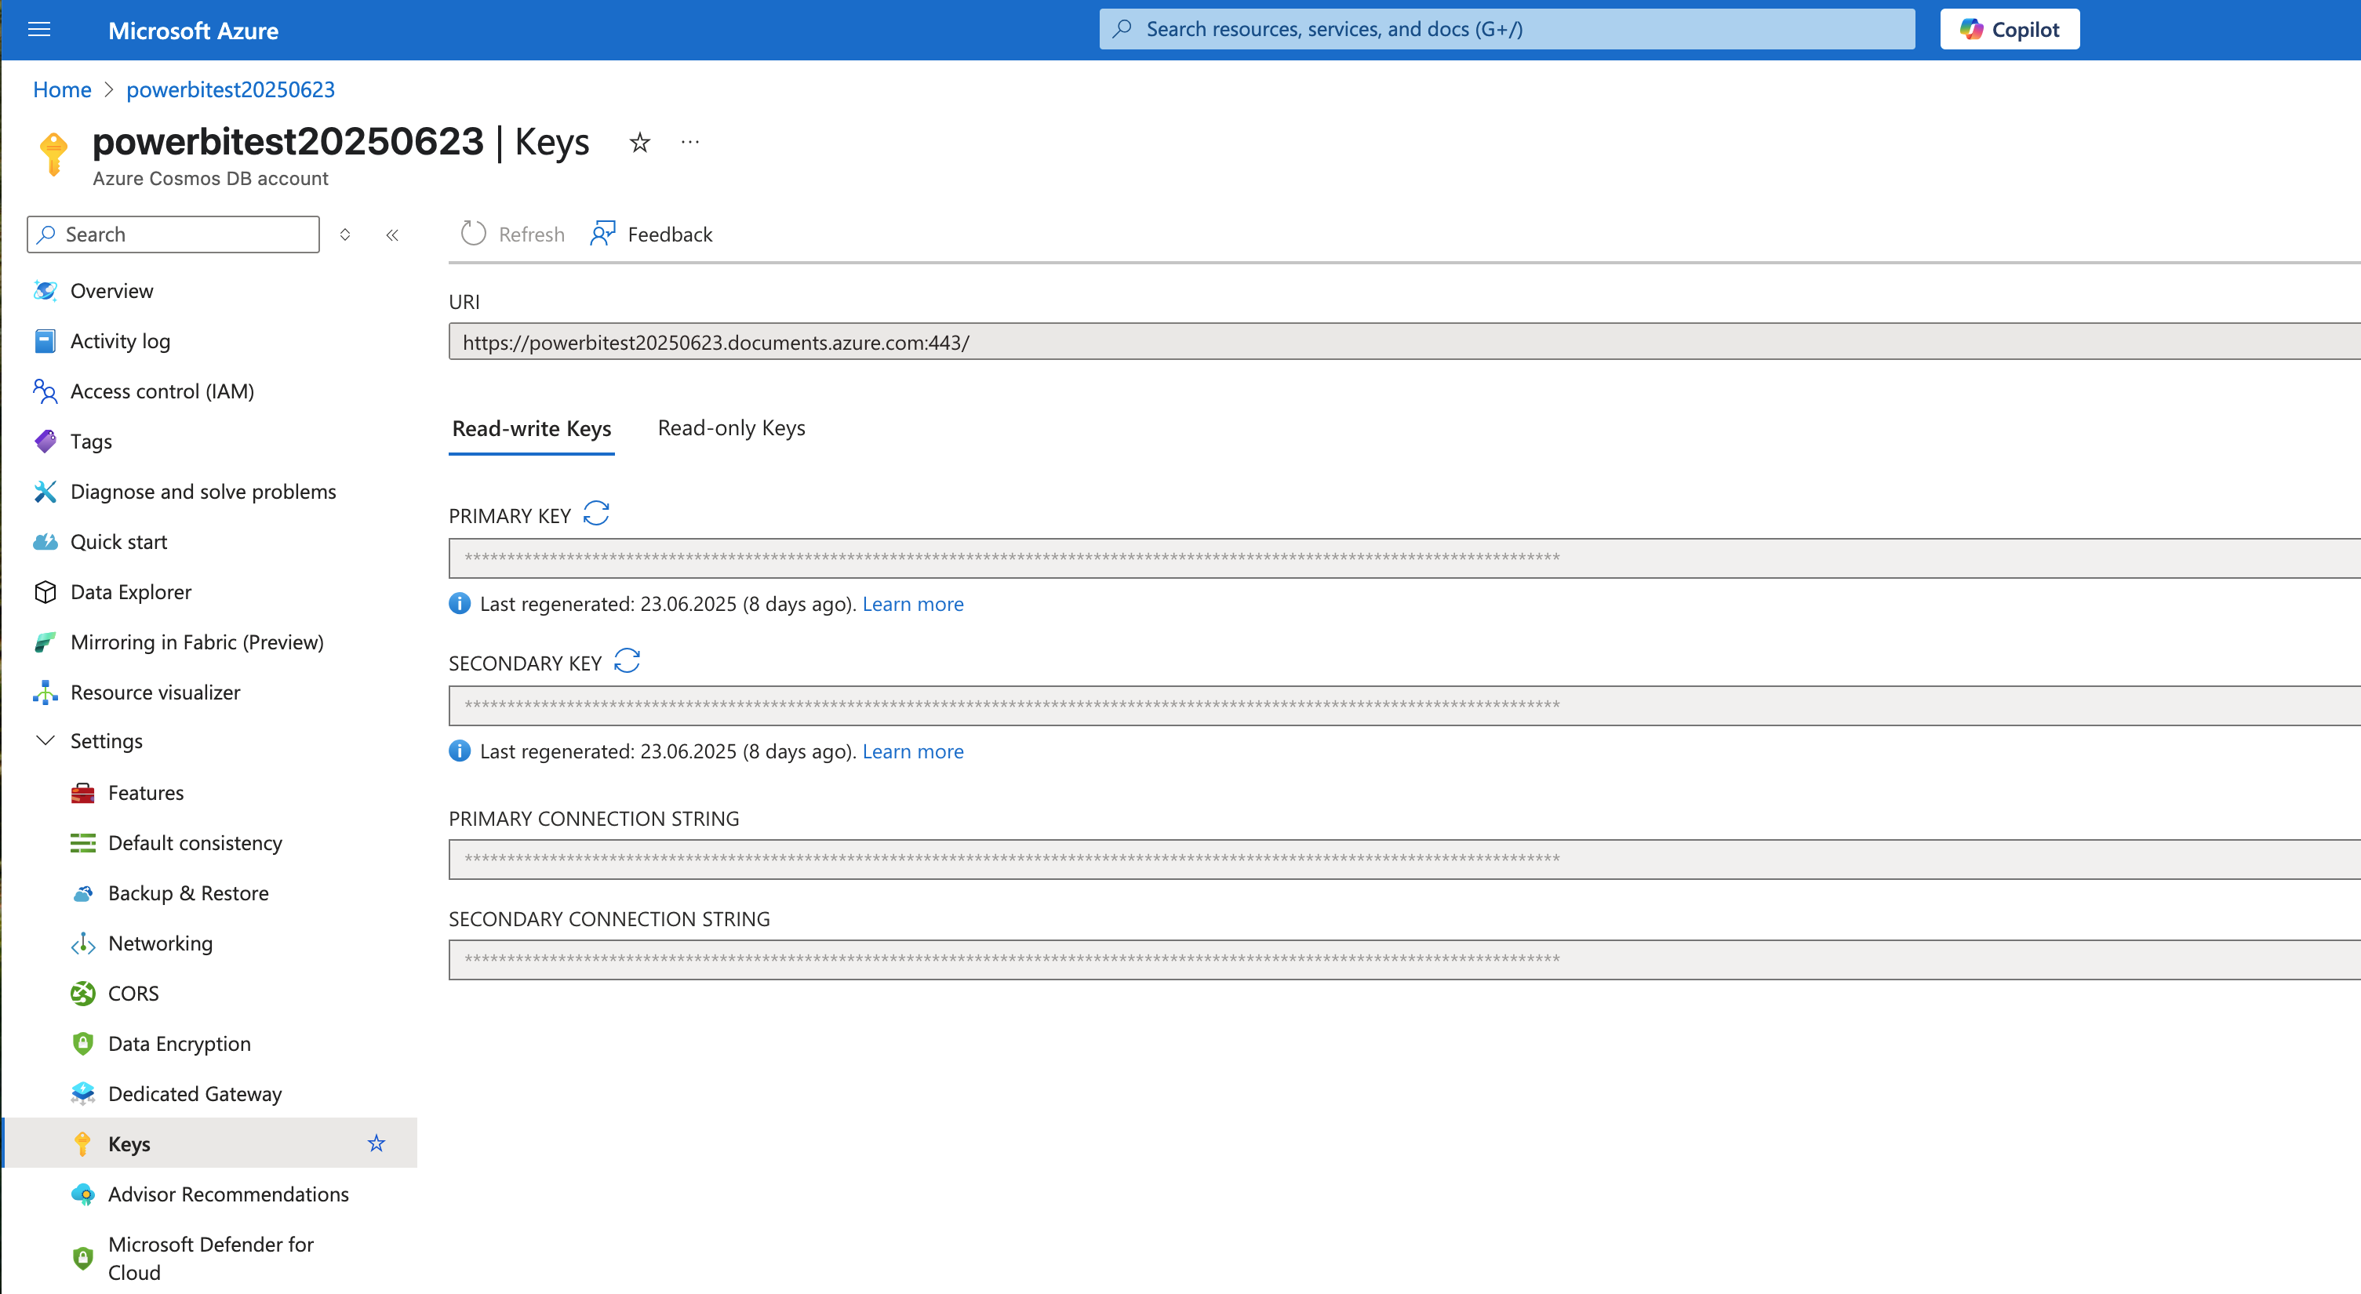
Task: Go to the Home breadcrumb
Action: (62, 90)
